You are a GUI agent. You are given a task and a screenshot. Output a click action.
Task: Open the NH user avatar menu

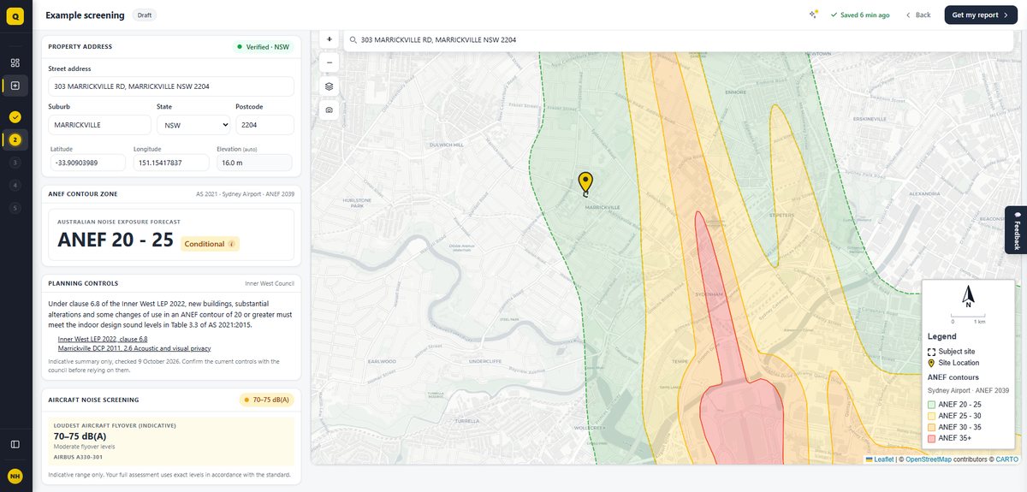click(15, 476)
